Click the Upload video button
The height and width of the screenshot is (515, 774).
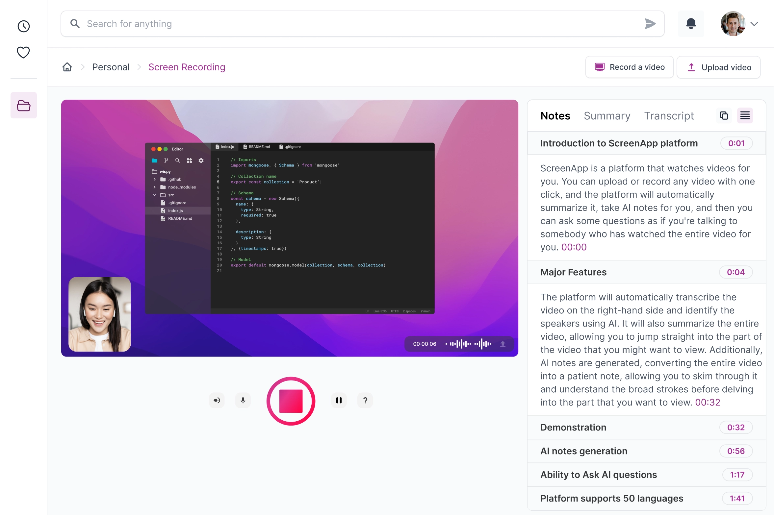(x=718, y=67)
